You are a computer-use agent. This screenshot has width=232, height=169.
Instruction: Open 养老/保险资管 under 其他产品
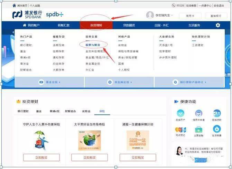pos(128,57)
